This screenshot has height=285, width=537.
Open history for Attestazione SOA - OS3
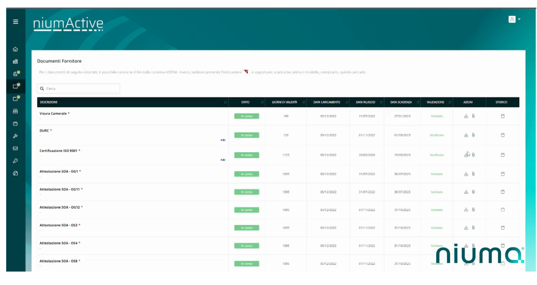click(502, 228)
